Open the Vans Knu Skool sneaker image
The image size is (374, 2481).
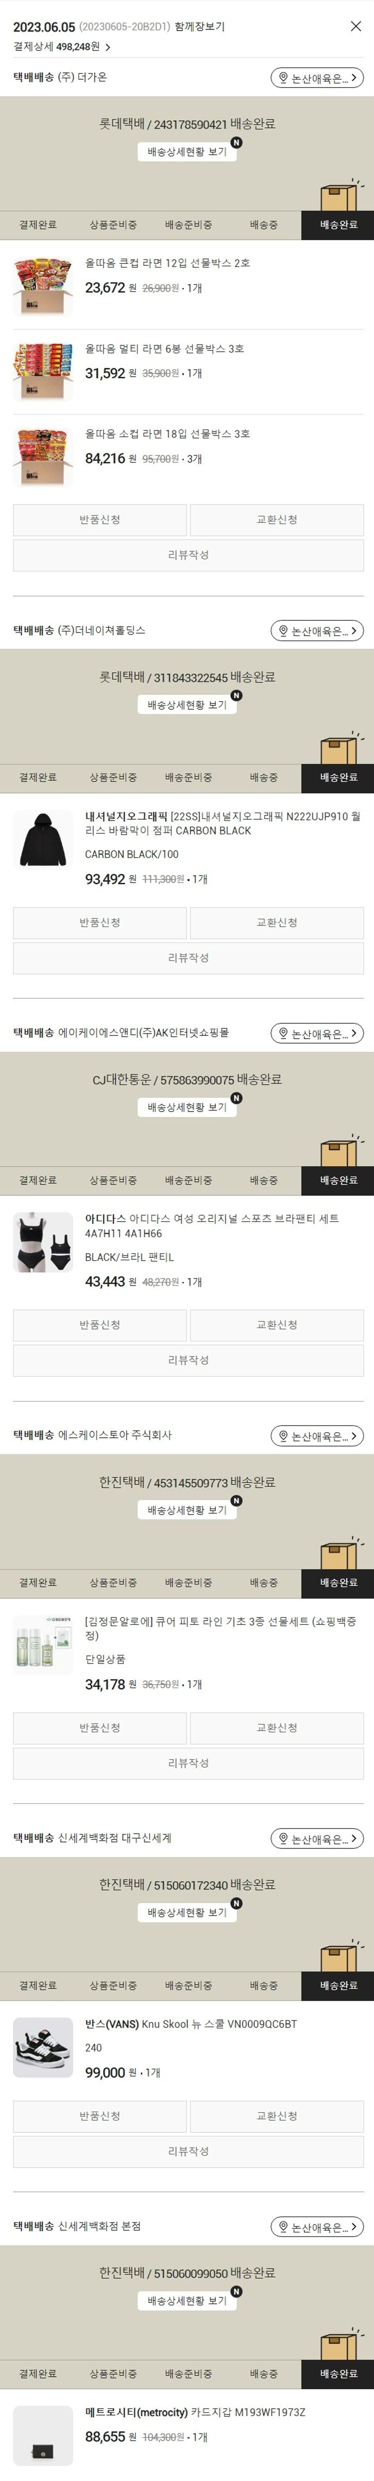click(x=43, y=2046)
